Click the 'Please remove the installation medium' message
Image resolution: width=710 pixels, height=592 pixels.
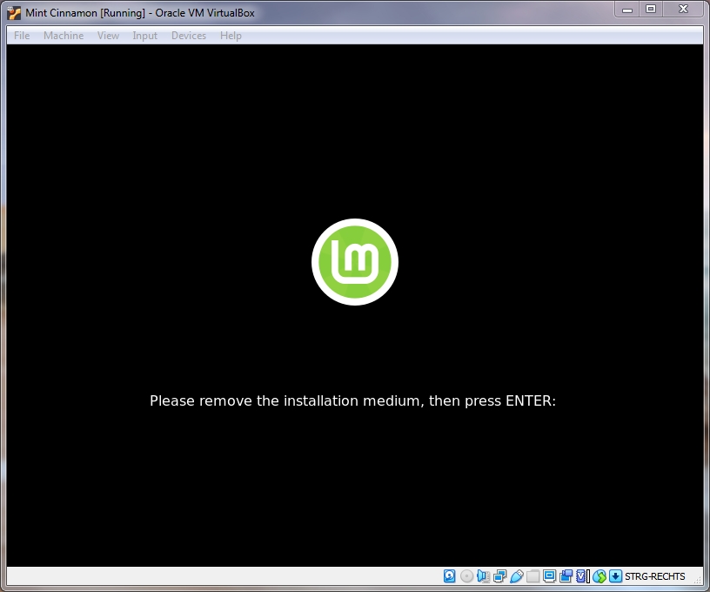click(352, 400)
